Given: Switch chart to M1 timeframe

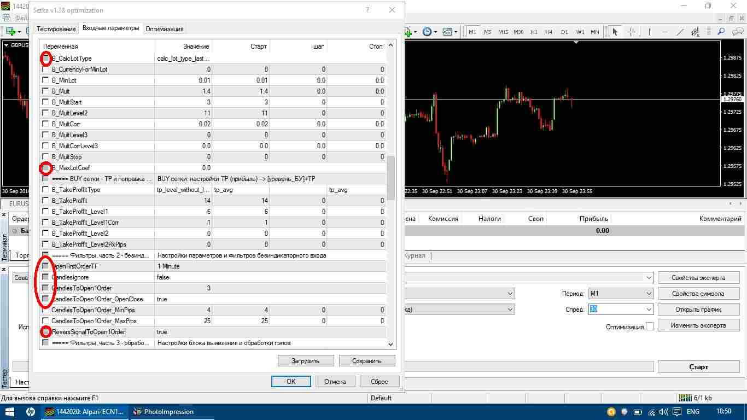Looking at the screenshot, I should (x=472, y=32).
